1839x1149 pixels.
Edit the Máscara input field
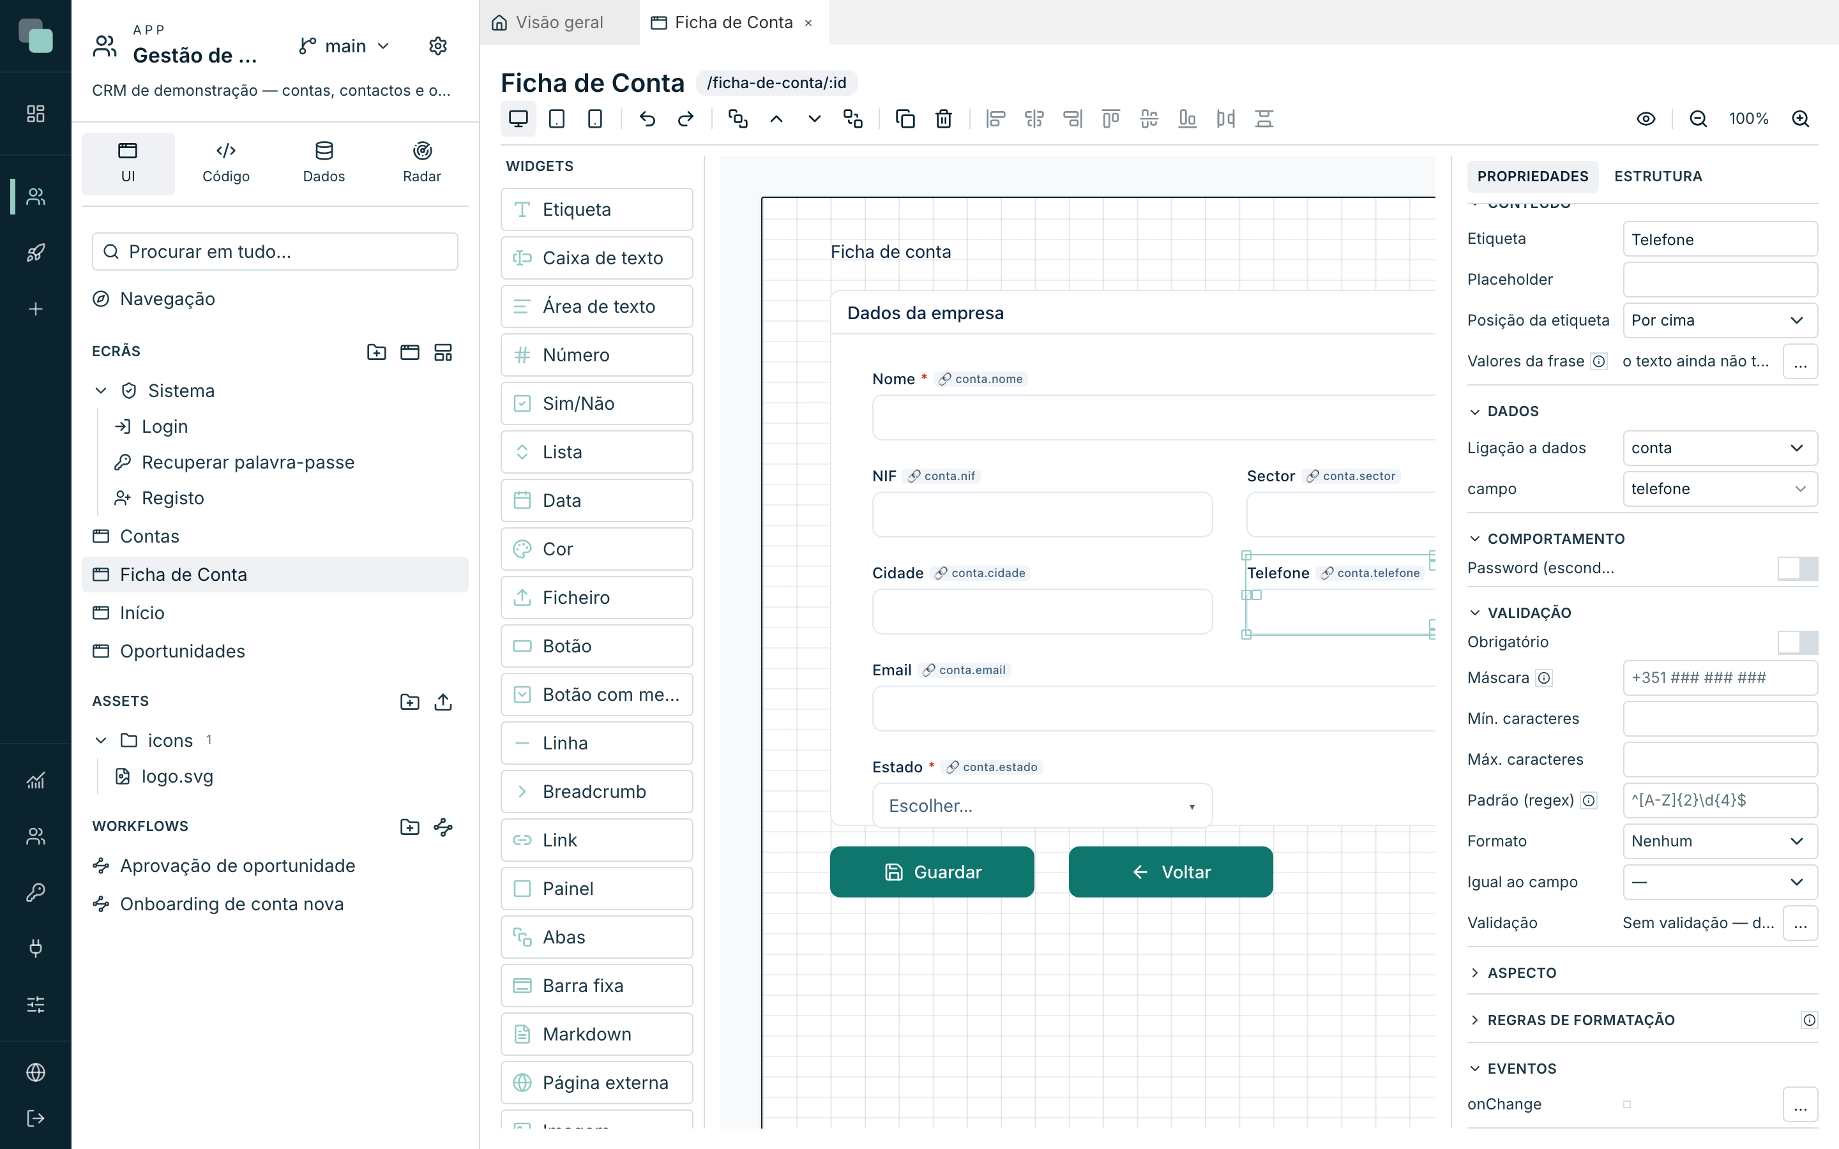tap(1720, 678)
